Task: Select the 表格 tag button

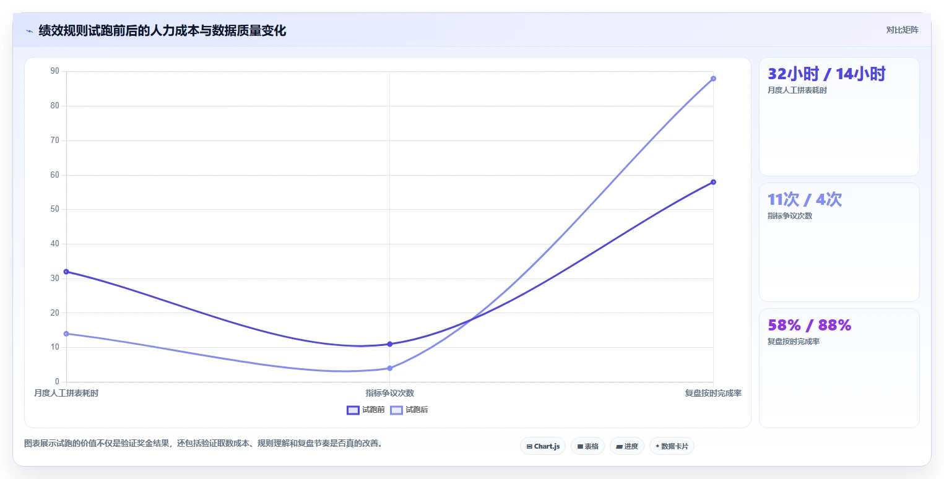Action: click(587, 446)
